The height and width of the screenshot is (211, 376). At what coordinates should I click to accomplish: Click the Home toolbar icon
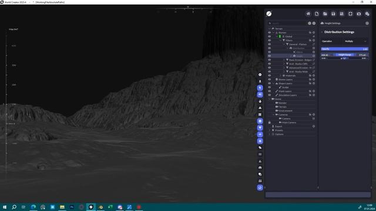(x=308, y=14)
